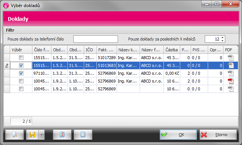Click the record counter 2 / 5

[21, 121]
